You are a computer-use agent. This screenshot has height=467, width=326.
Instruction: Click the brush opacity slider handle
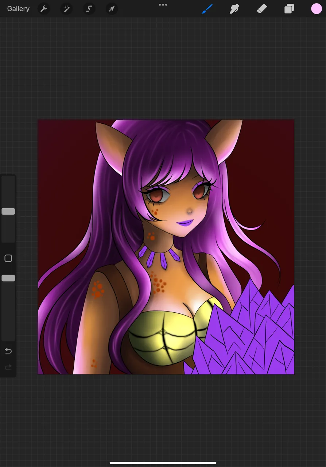coord(8,278)
